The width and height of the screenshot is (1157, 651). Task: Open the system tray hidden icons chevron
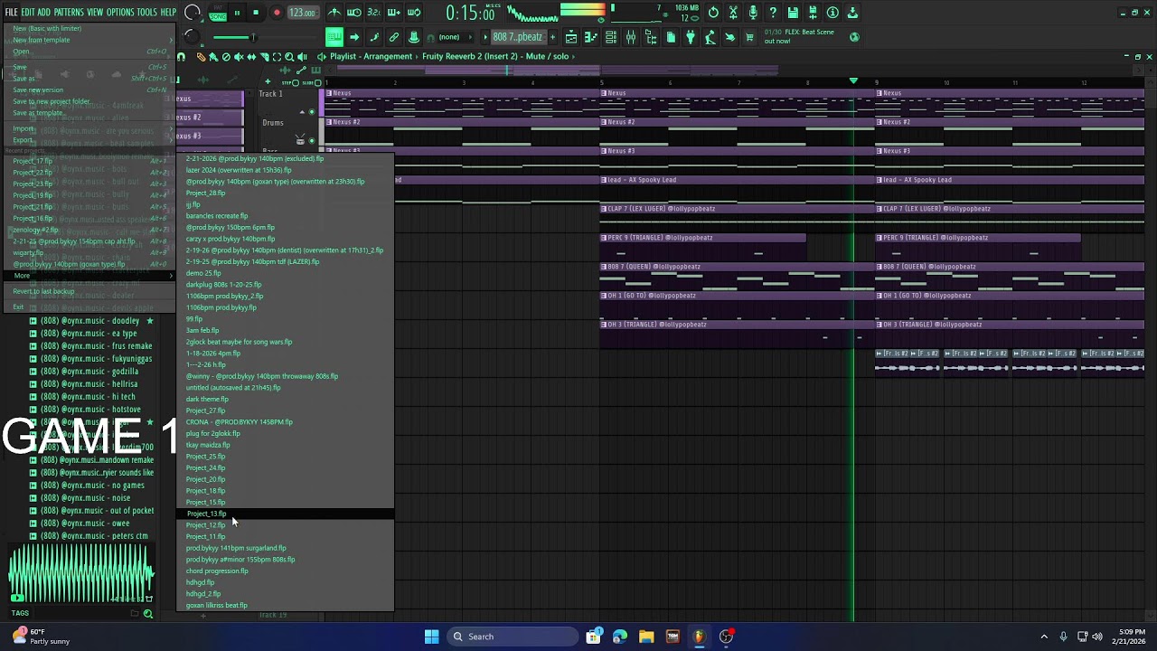pos(1044,637)
